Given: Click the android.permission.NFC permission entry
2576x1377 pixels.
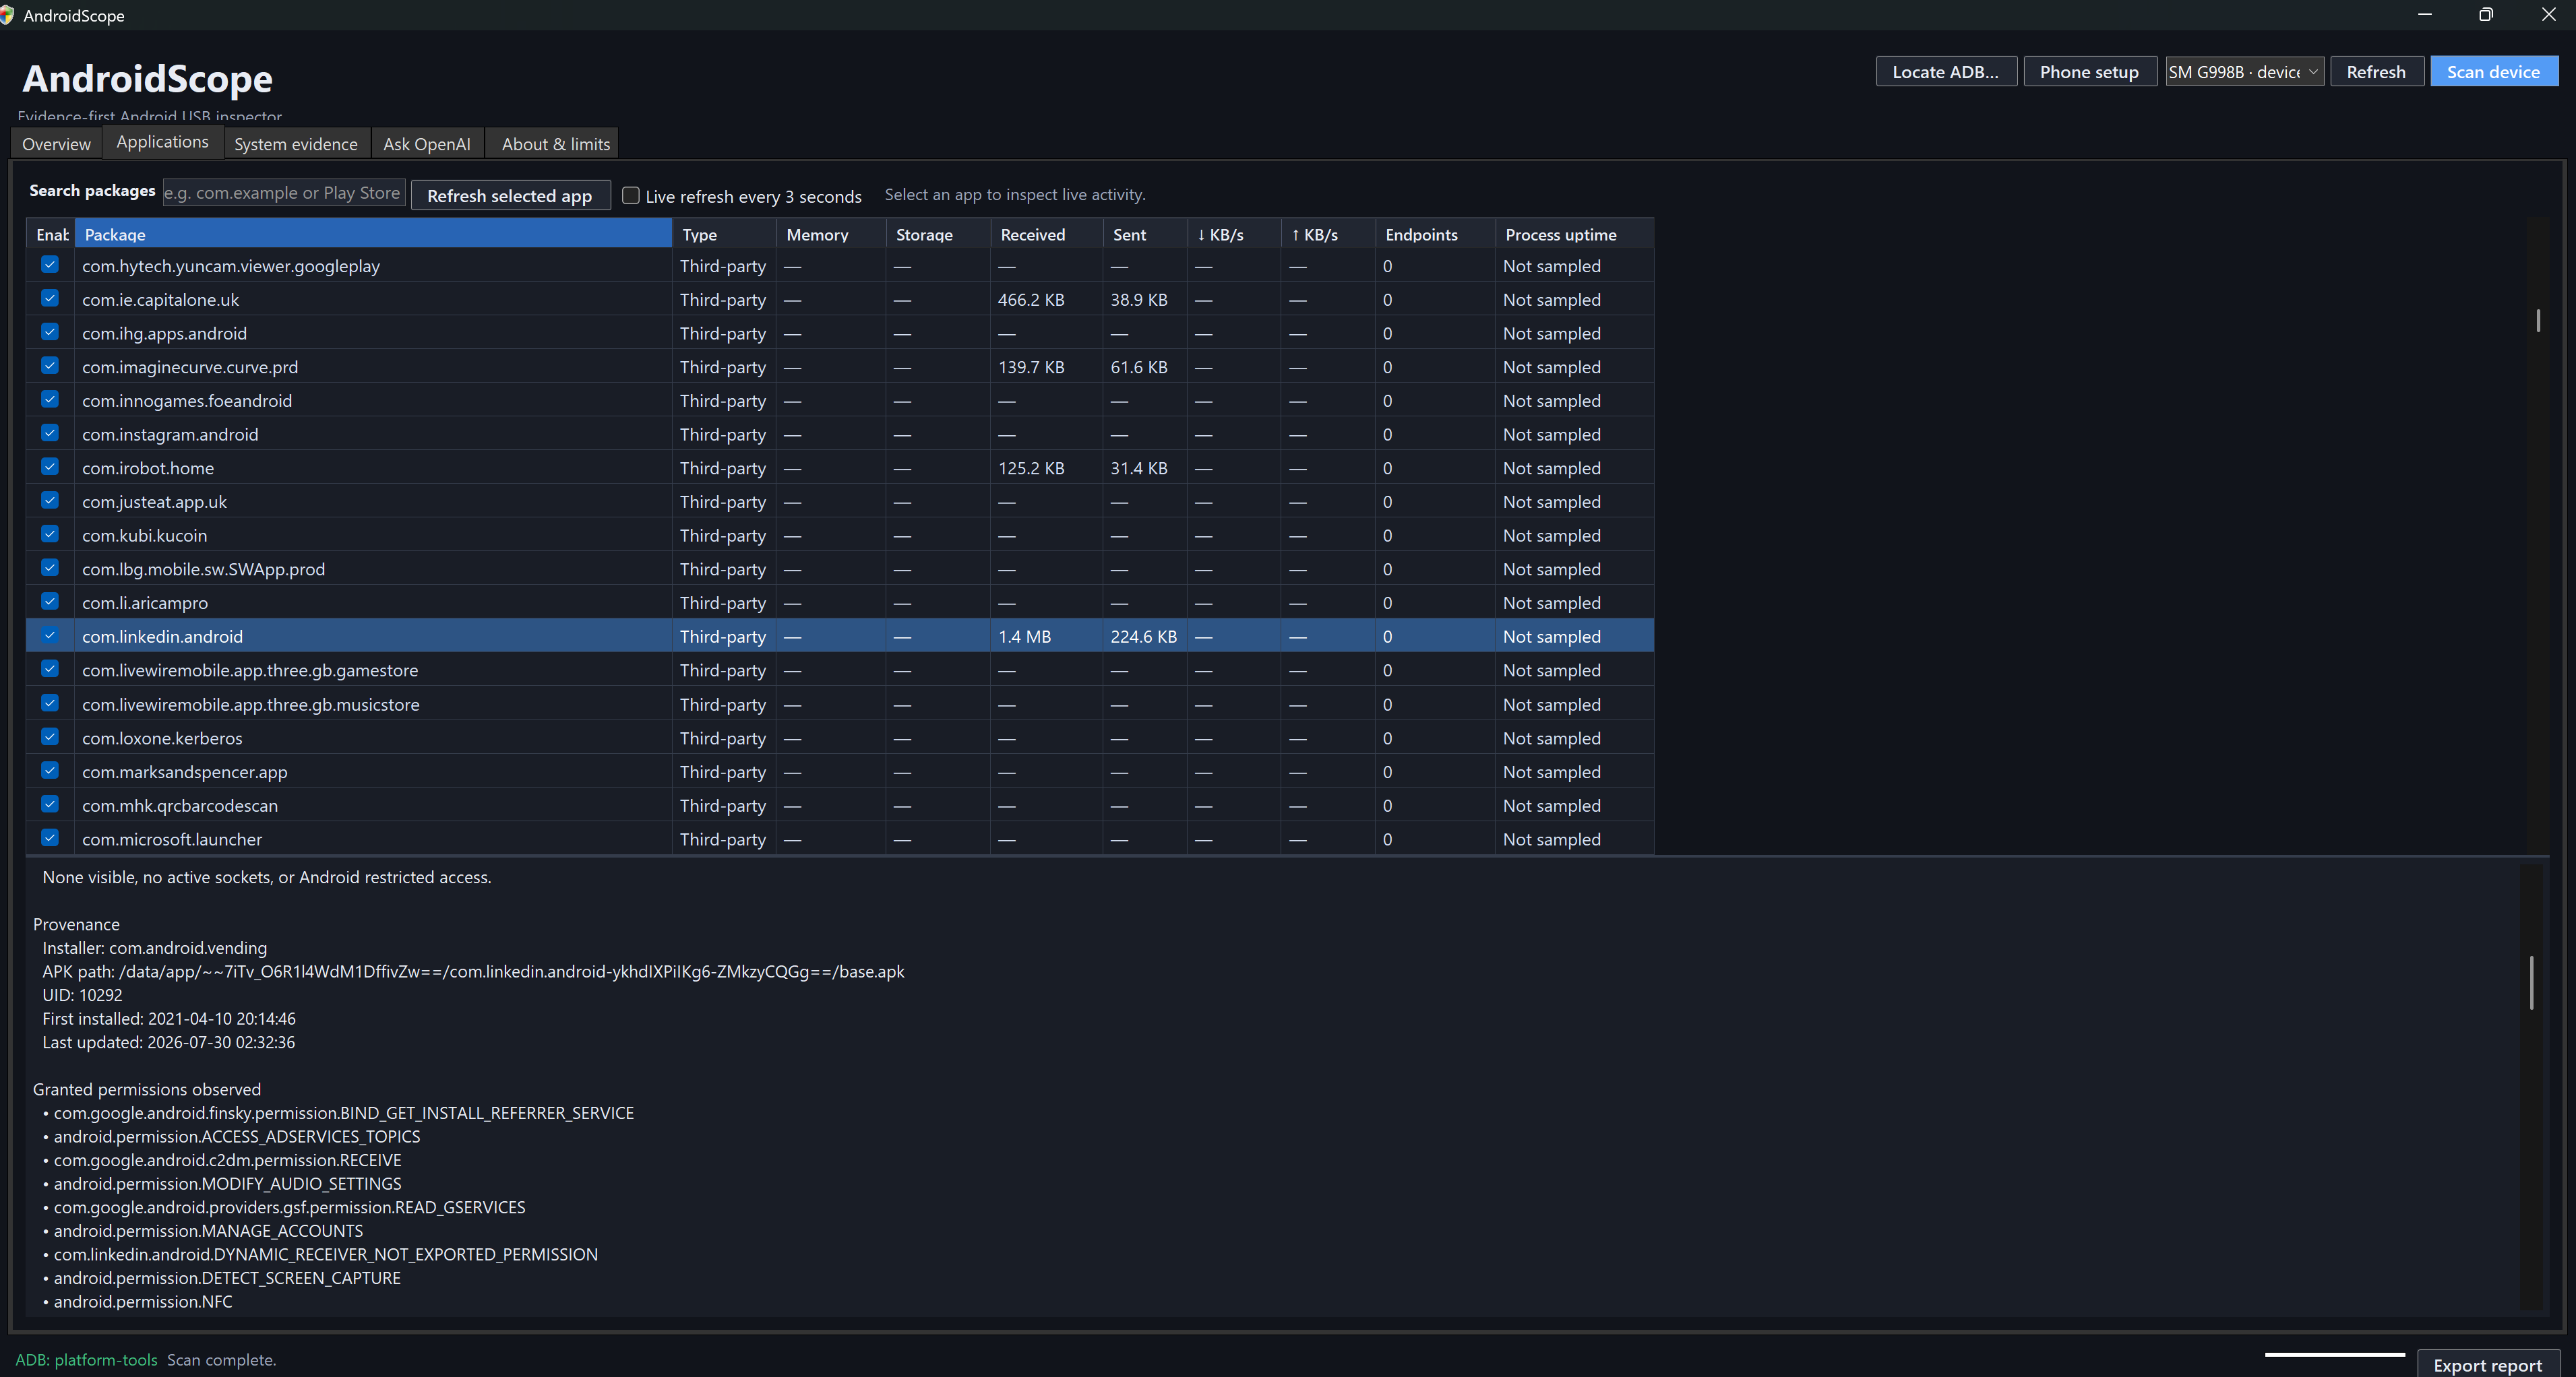Looking at the screenshot, I should pyautogui.click(x=143, y=1301).
